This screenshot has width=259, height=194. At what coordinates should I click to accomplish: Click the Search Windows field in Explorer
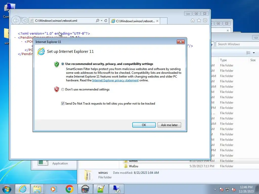coord(237,44)
